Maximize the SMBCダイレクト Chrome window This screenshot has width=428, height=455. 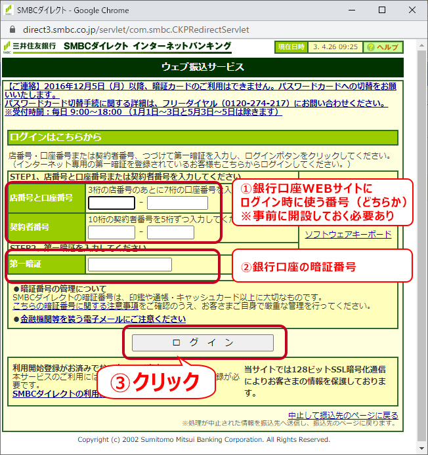point(382,10)
